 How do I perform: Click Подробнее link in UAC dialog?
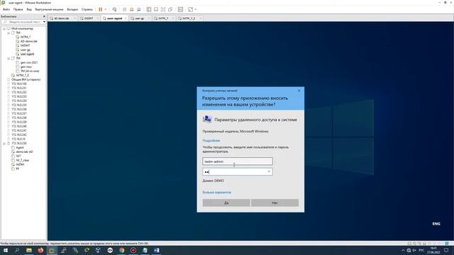[211, 140]
